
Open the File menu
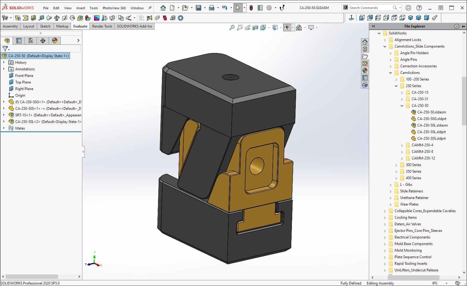click(x=46, y=8)
